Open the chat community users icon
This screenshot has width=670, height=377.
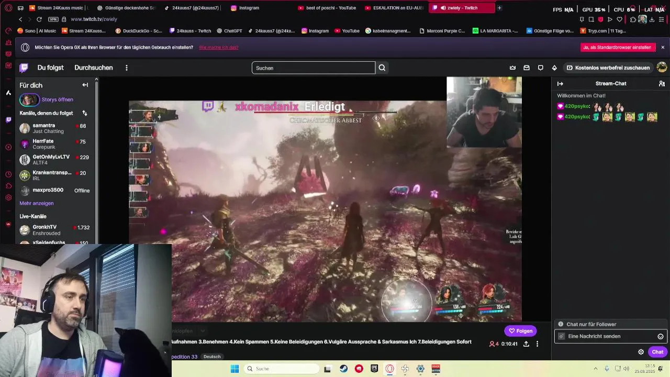click(x=662, y=84)
